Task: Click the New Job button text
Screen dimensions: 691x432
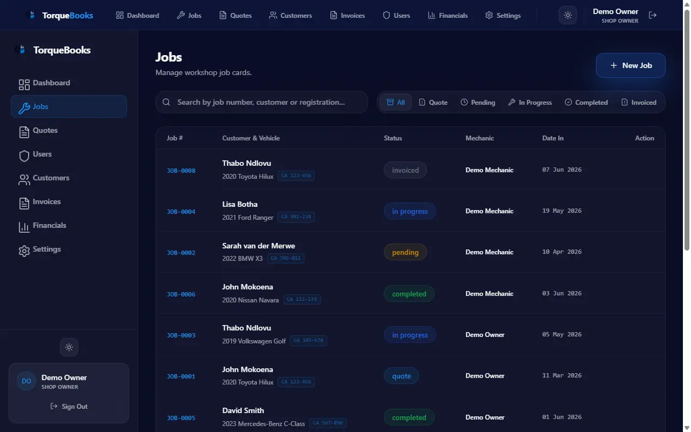Action: click(637, 65)
